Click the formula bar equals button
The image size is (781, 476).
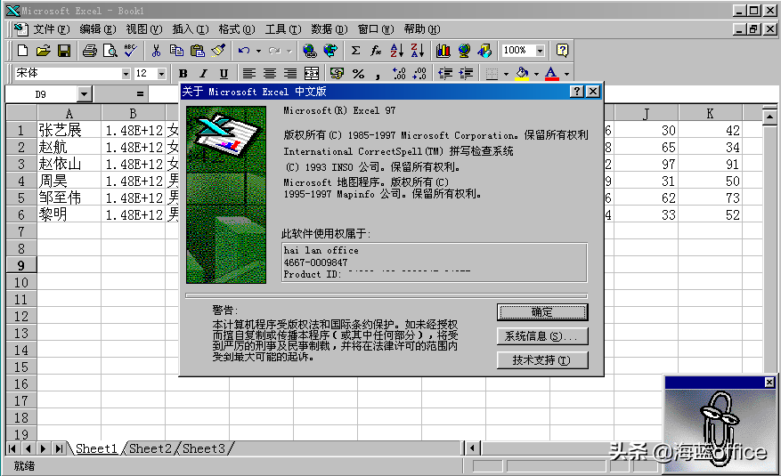pos(140,94)
